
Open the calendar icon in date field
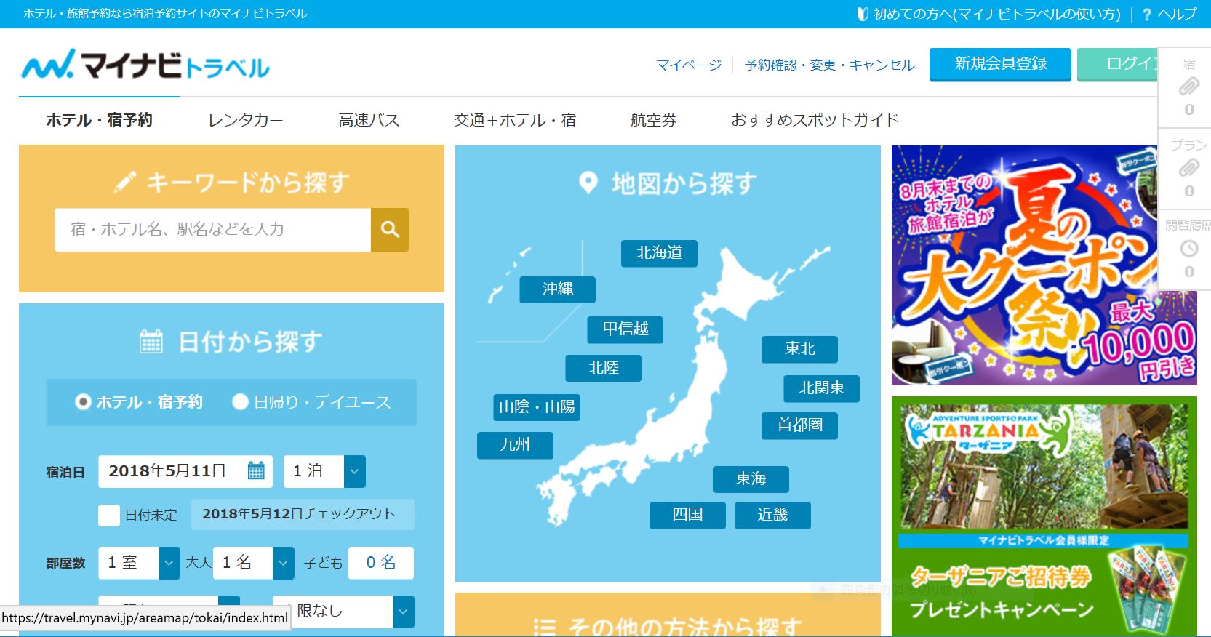click(256, 470)
